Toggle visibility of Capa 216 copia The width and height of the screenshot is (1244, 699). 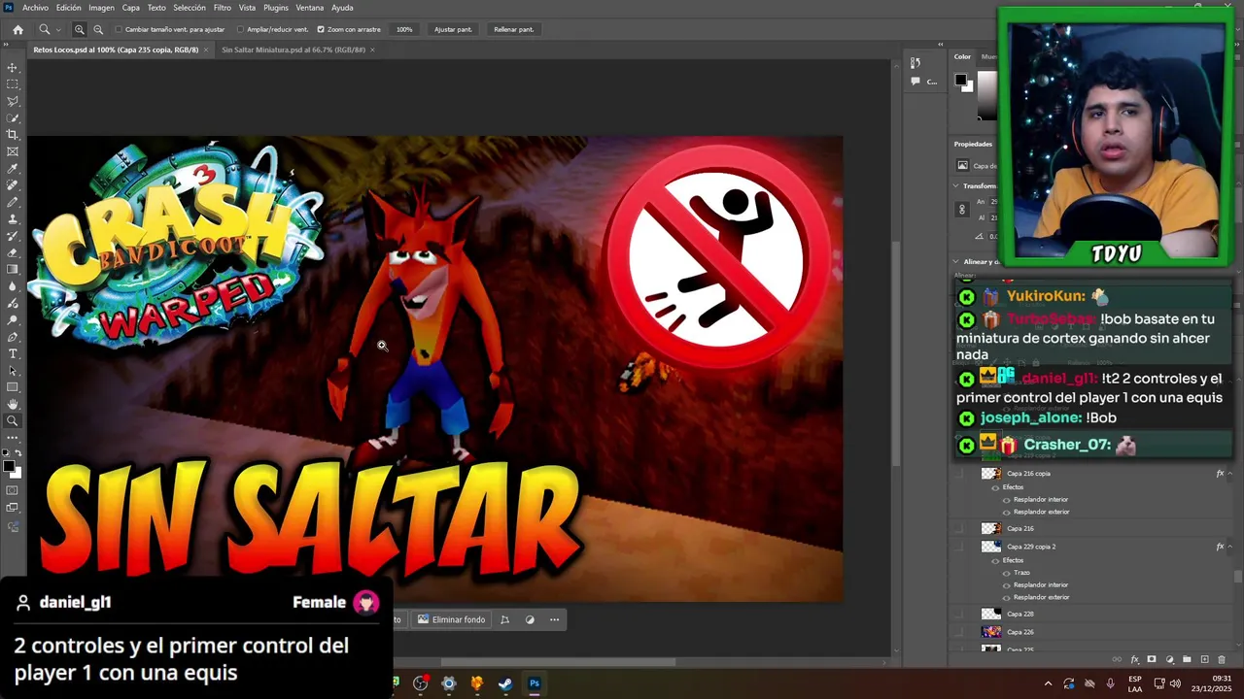point(960,474)
